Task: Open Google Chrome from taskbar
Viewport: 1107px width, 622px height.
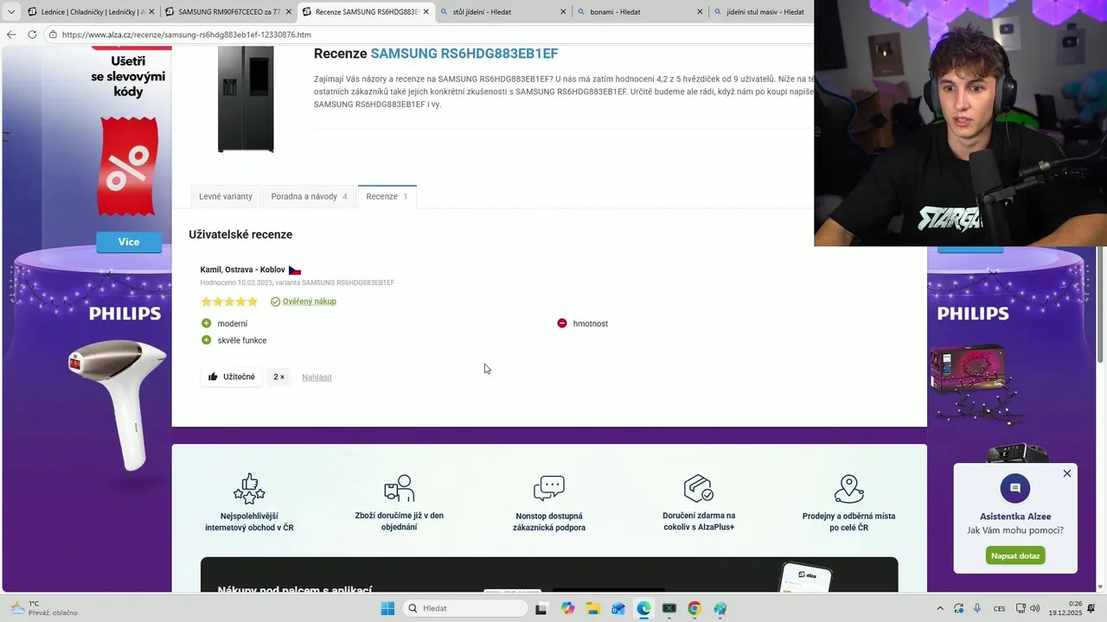Action: point(694,608)
